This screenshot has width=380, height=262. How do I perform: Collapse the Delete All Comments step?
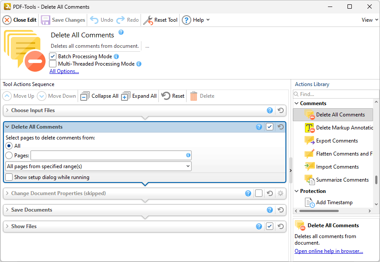tap(7, 127)
